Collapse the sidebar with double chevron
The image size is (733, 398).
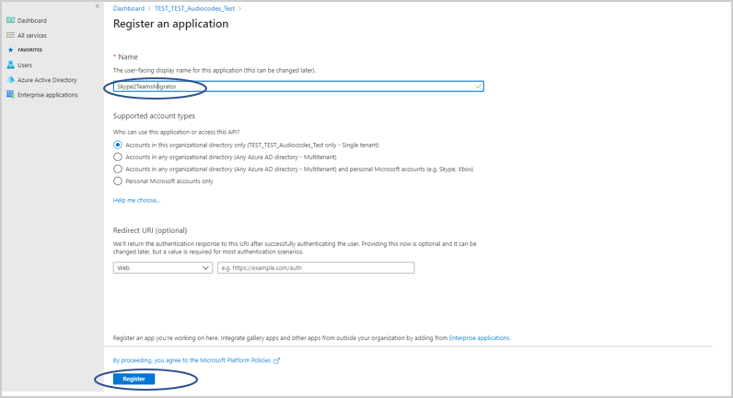[x=98, y=6]
